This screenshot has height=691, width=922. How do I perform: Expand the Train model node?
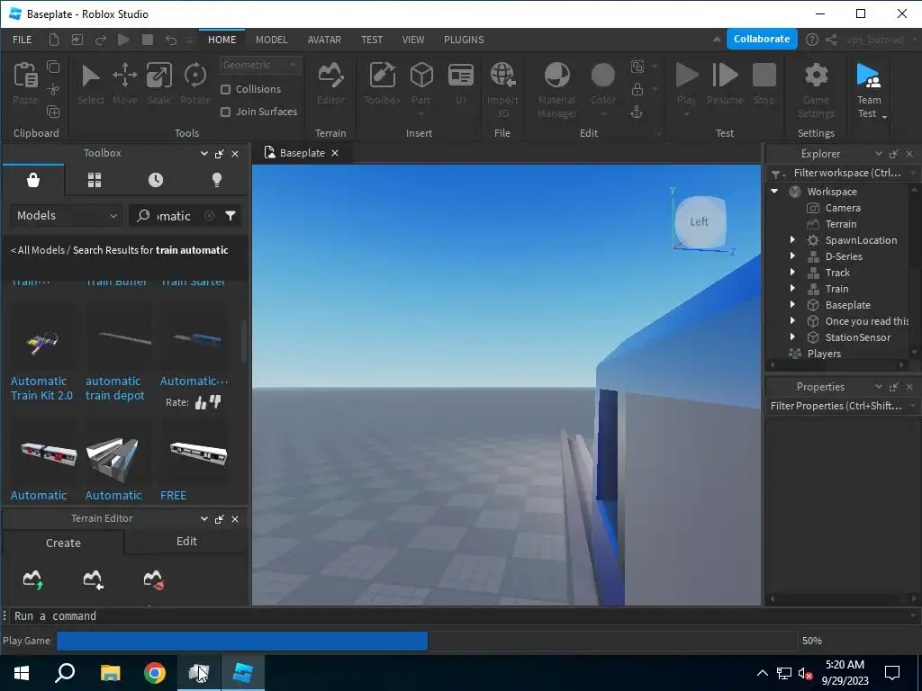click(x=792, y=289)
